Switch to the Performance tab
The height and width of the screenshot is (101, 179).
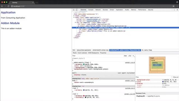pyautogui.click(x=142, y=10)
